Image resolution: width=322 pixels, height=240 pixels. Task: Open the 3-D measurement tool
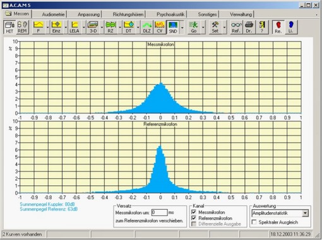[x=93, y=27]
